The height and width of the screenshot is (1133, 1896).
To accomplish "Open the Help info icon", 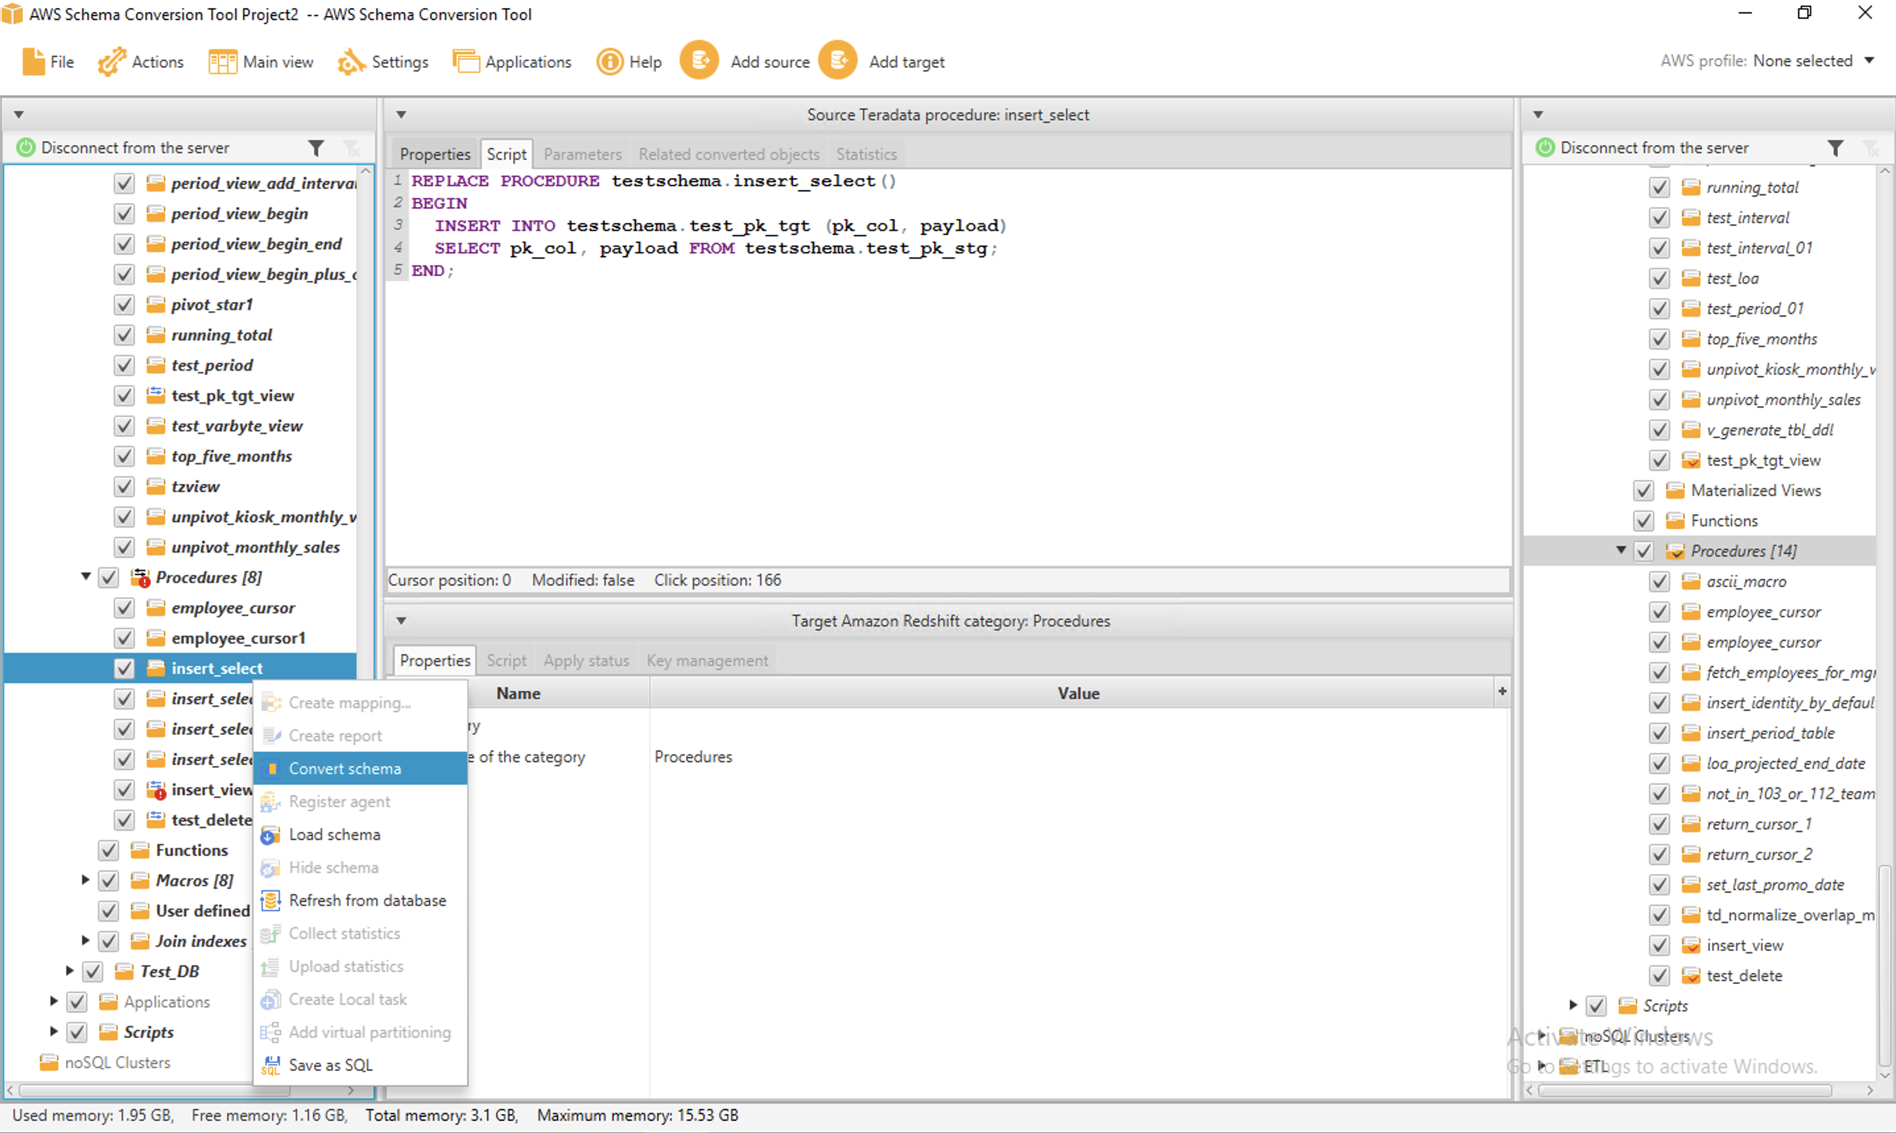I will point(610,62).
